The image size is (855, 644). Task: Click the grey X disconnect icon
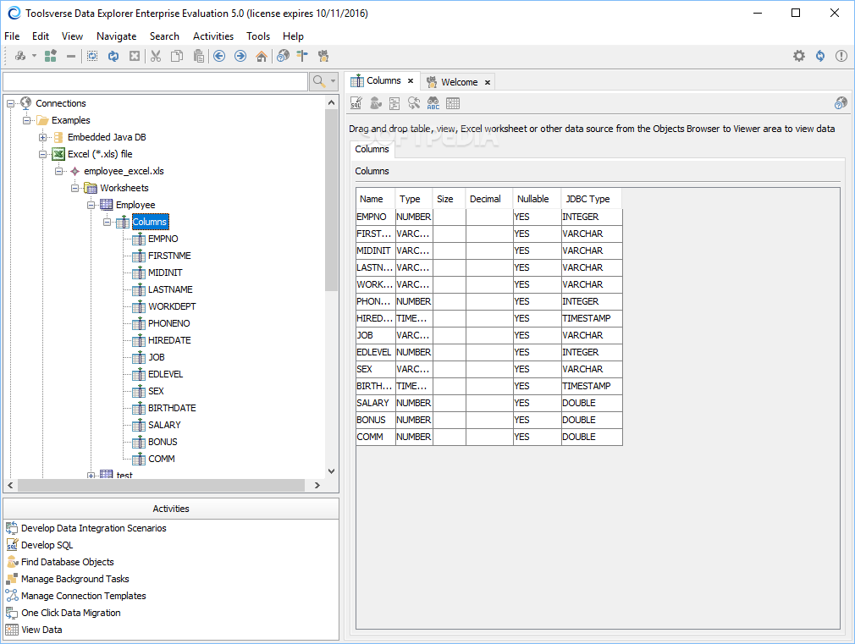click(134, 56)
